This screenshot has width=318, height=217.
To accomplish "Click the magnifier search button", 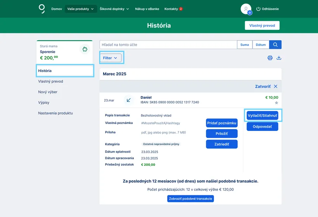I will coord(275,45).
